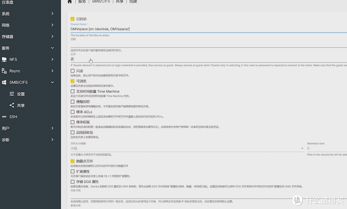The width and height of the screenshot is (347, 209).
Task: Open the 公开 dropdown showing 否
Action: click(x=209, y=59)
